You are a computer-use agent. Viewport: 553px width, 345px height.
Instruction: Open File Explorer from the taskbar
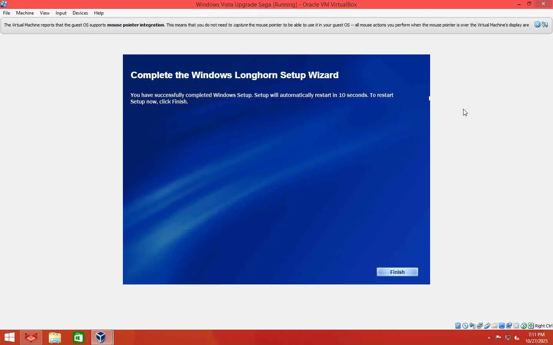pyautogui.click(x=55, y=337)
